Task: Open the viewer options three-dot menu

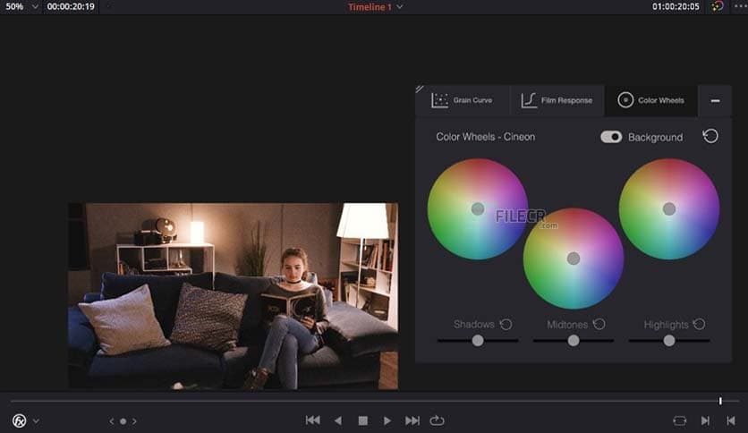Action: pos(740,6)
